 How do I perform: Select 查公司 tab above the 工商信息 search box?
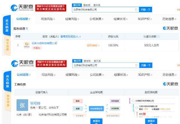click(x=77, y=61)
